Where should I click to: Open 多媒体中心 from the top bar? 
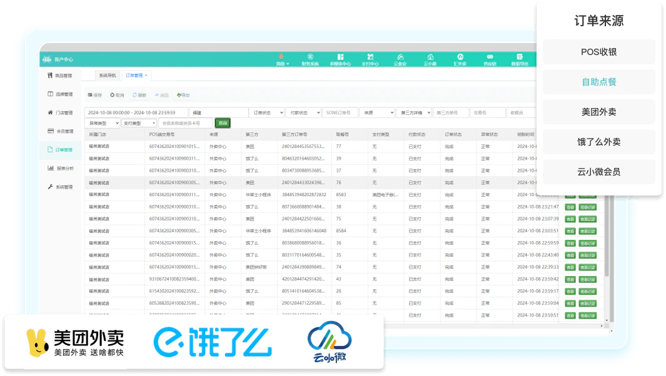340,59
